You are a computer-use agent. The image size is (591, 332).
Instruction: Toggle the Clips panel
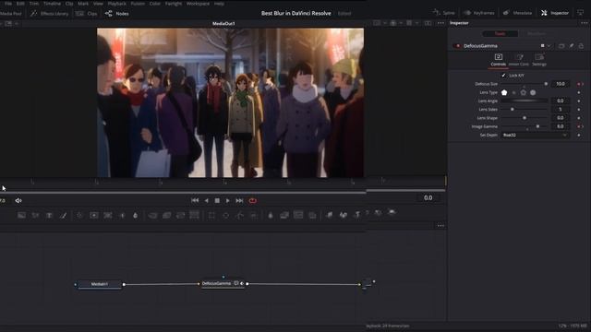(87, 14)
